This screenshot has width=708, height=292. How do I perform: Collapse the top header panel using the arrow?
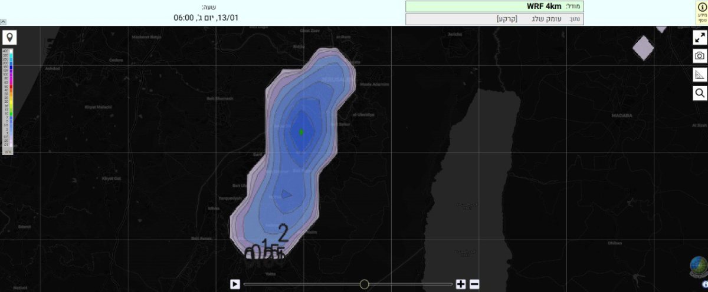(x=3, y=21)
